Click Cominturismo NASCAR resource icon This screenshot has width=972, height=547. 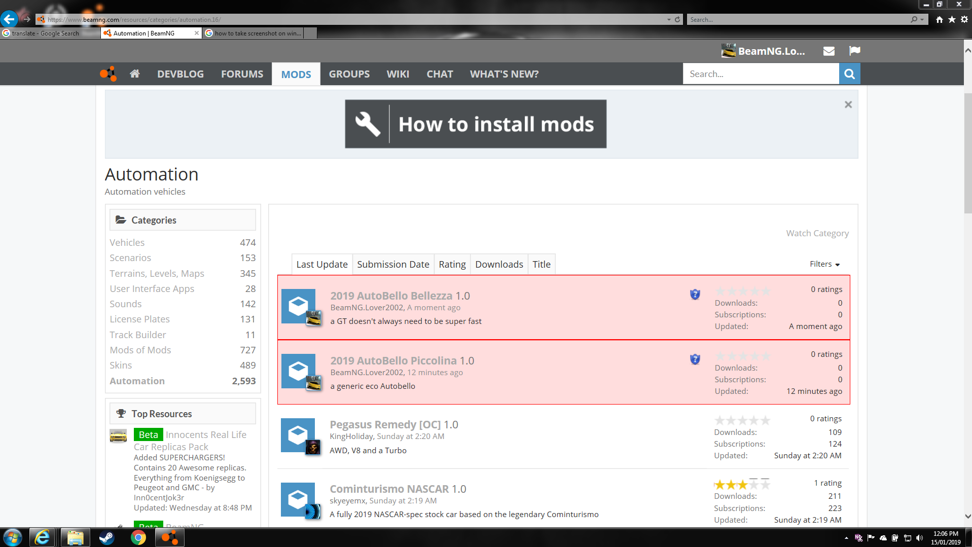(x=298, y=499)
